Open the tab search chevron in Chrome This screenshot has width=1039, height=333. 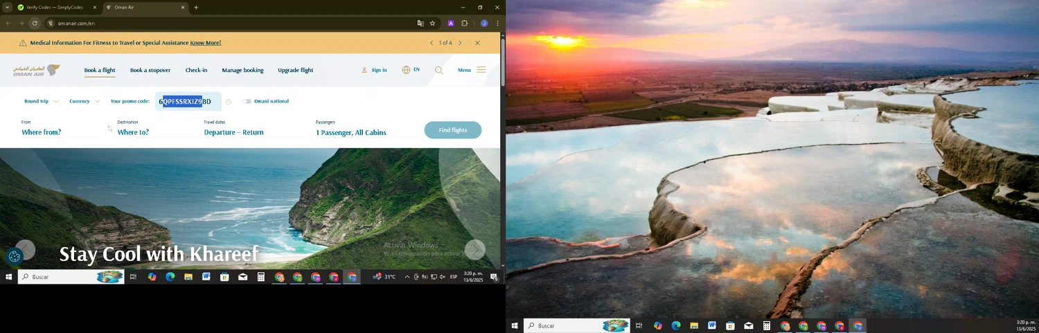8,8
